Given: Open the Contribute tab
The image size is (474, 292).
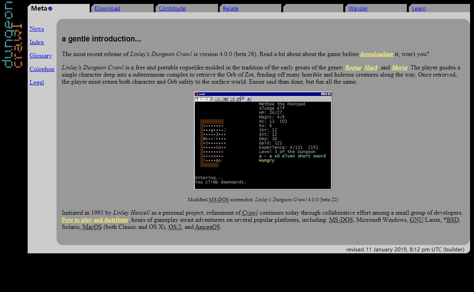Looking at the screenshot, I should (x=172, y=8).
